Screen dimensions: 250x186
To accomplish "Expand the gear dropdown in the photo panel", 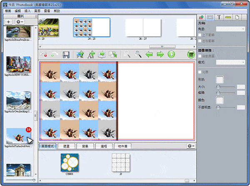I will pyautogui.click(x=20, y=21).
